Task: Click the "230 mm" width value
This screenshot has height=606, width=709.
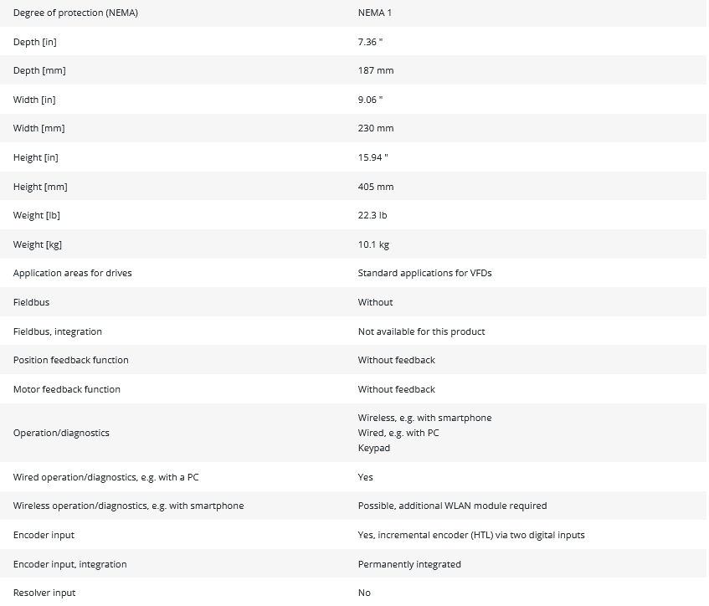Action: pyautogui.click(x=375, y=128)
